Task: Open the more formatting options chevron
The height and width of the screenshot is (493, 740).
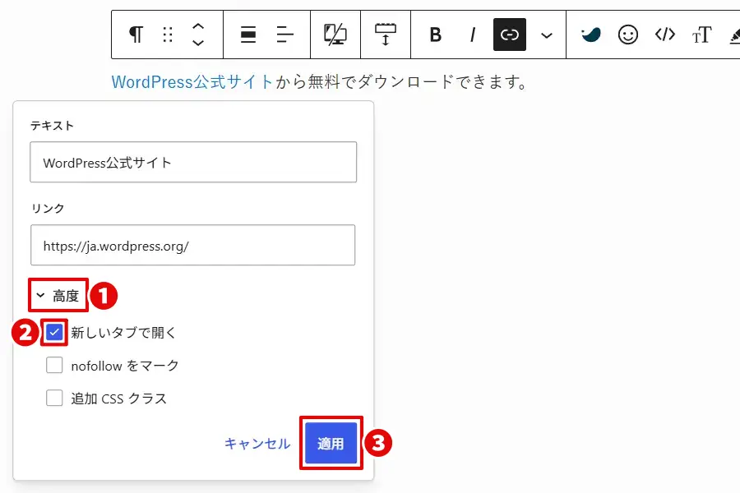Action: pyautogui.click(x=547, y=35)
